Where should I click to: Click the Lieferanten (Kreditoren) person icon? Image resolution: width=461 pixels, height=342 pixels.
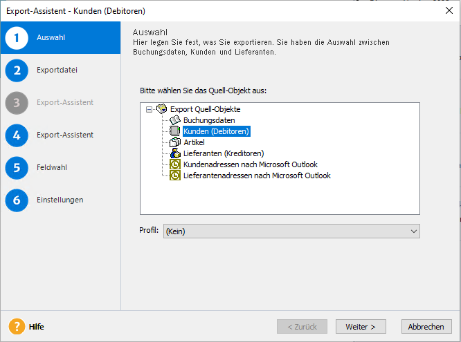pyautogui.click(x=175, y=153)
